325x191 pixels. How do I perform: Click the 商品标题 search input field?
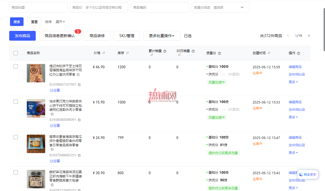tap(38, 7)
